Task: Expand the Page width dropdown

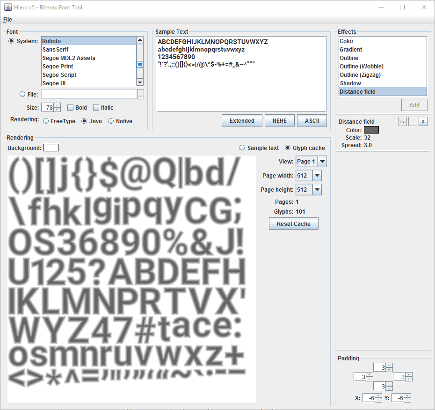Action: (x=317, y=176)
